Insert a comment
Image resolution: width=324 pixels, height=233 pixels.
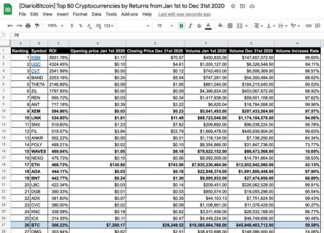(x=318, y=26)
